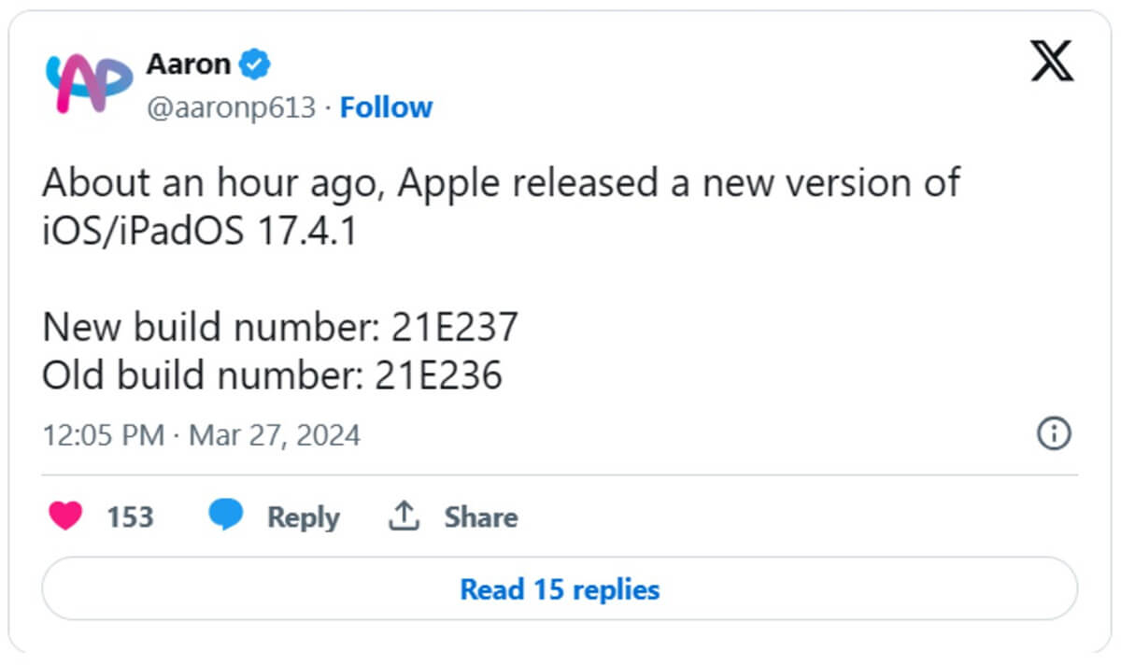The height and width of the screenshot is (665, 1121).
Task: Click the X logo in the corner
Action: pos(1052,61)
